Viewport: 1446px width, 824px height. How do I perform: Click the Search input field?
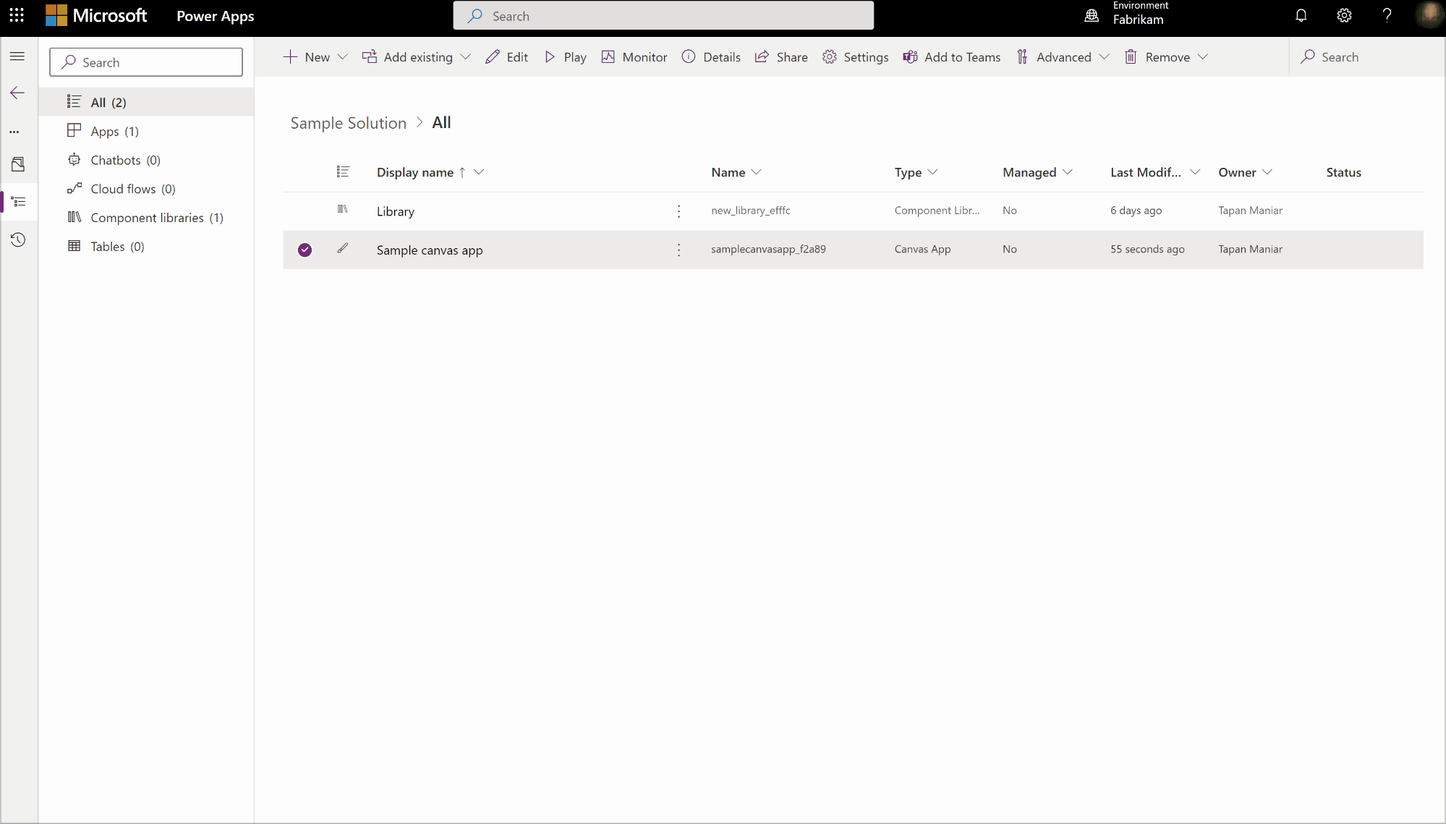pos(146,61)
